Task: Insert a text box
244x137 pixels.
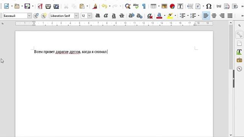Action: [x=180, y=6]
